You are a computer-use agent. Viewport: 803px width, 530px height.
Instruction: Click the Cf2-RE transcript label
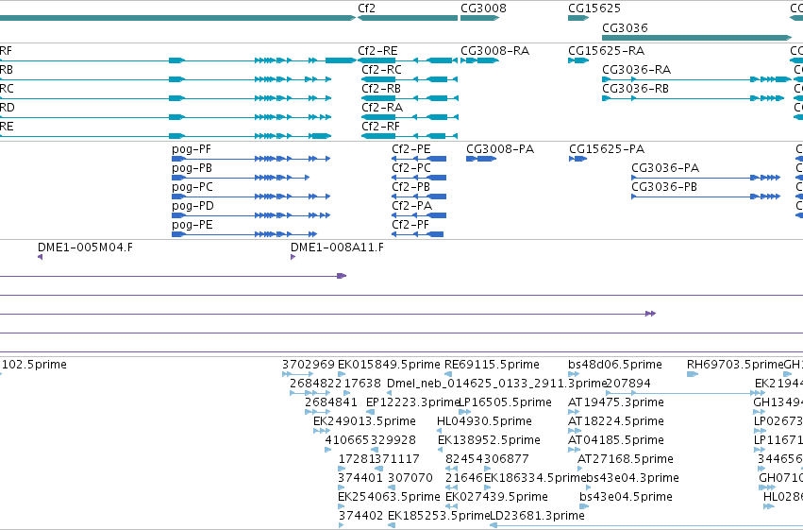(377, 51)
